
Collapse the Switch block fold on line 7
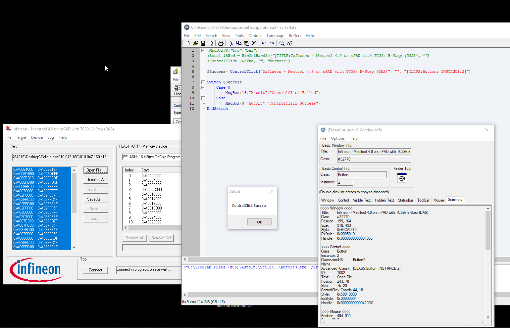click(203, 82)
